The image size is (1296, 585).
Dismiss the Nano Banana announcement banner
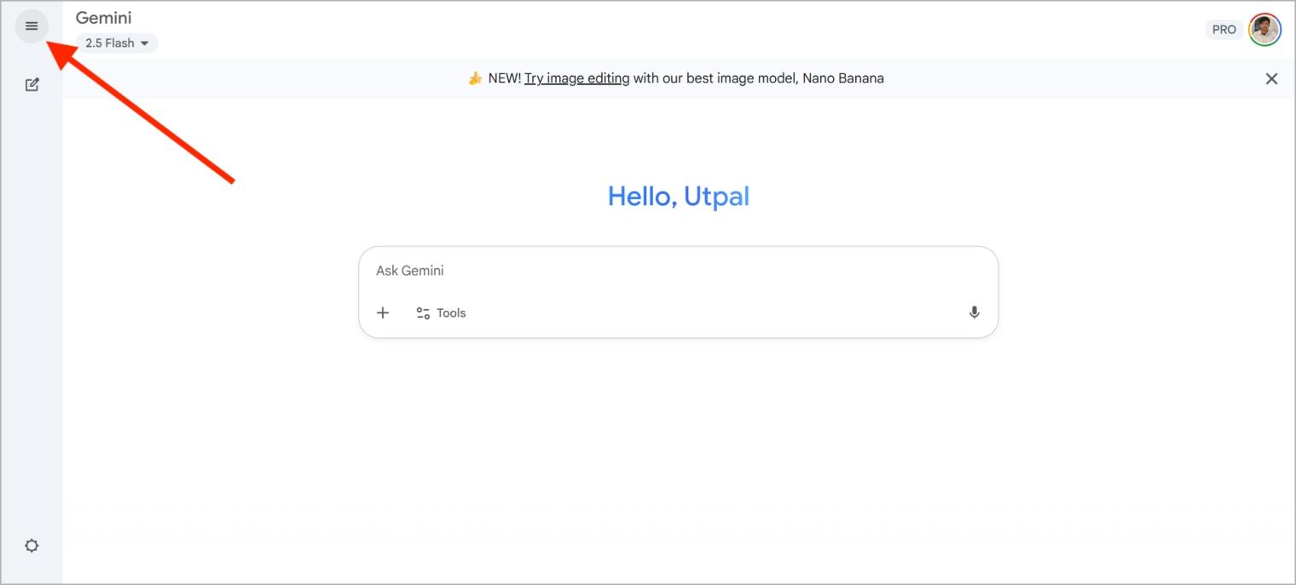(1271, 78)
